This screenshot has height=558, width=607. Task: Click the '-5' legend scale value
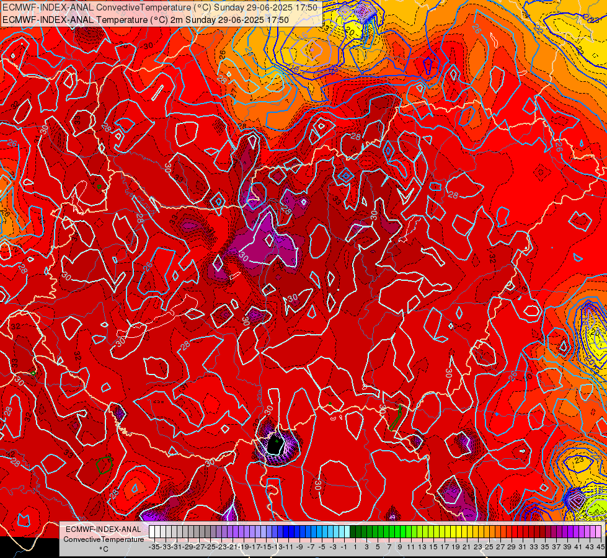tap(322, 547)
